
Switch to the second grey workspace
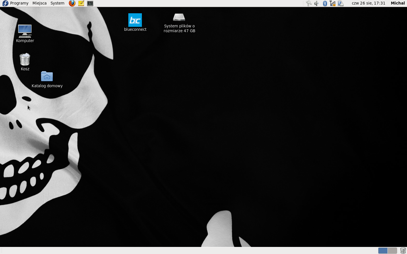[x=392, y=251]
